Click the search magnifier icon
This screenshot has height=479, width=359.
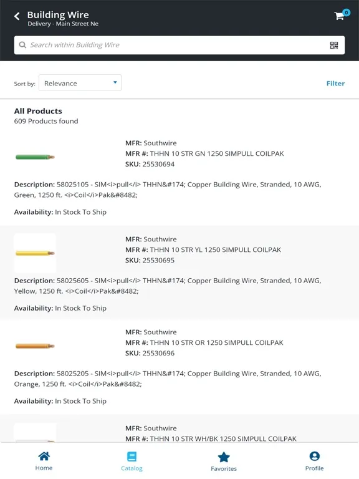(22, 45)
